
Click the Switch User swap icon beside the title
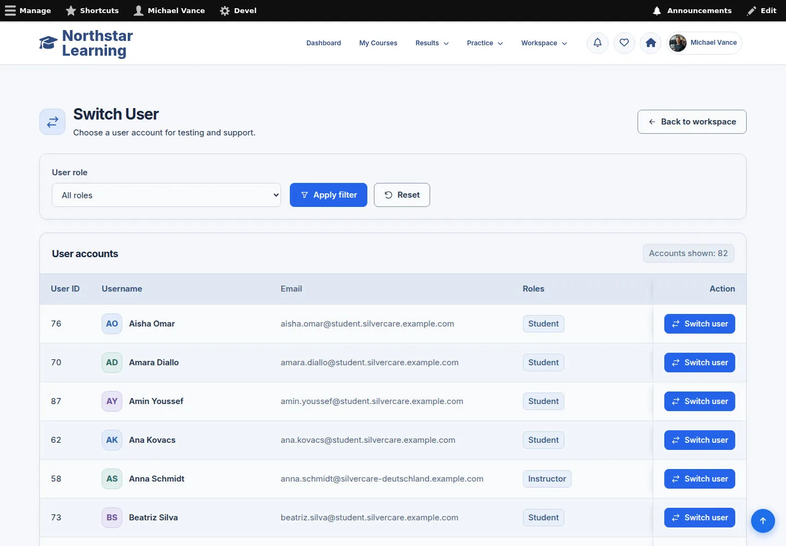pyautogui.click(x=52, y=122)
